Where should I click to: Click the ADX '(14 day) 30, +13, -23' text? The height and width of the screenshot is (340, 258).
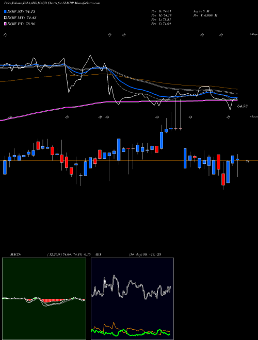point(144,254)
